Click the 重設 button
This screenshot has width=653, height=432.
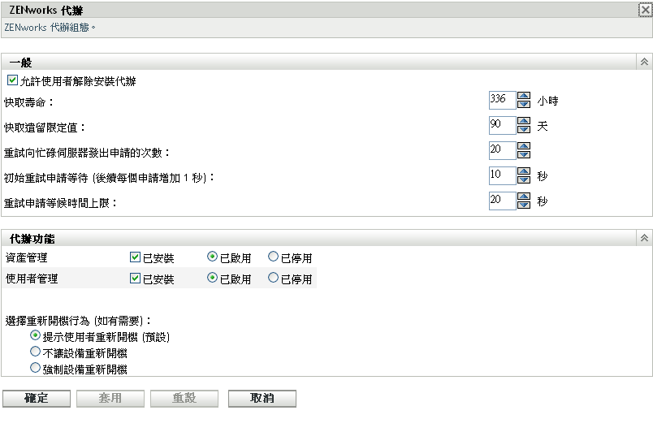184,398
